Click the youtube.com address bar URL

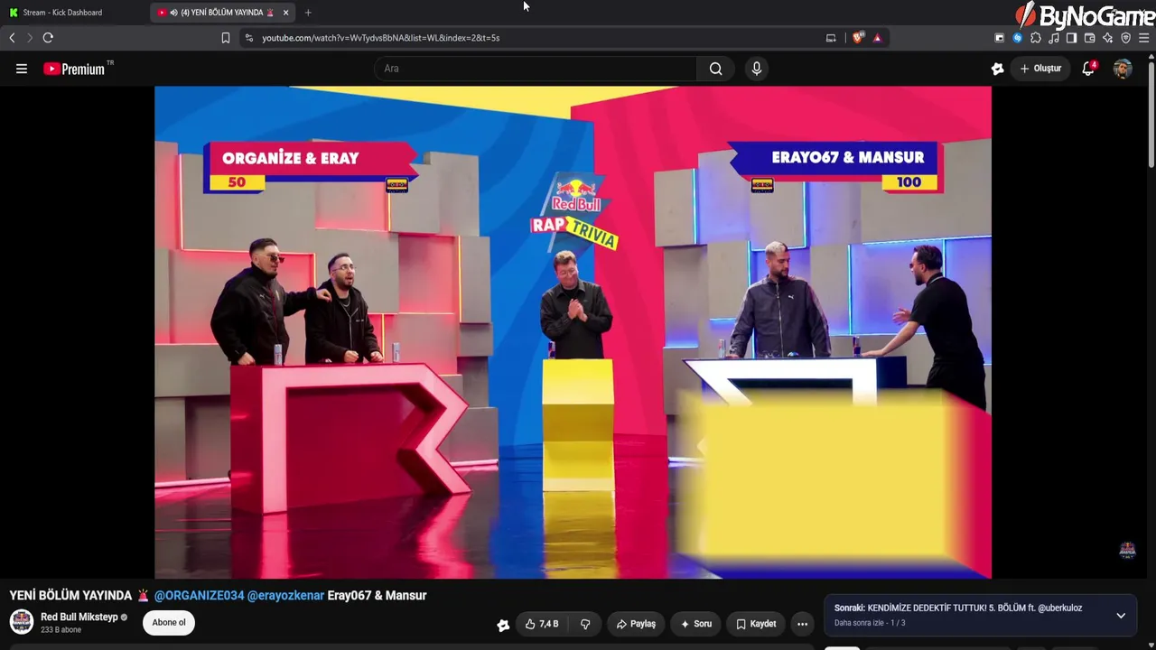coord(380,38)
